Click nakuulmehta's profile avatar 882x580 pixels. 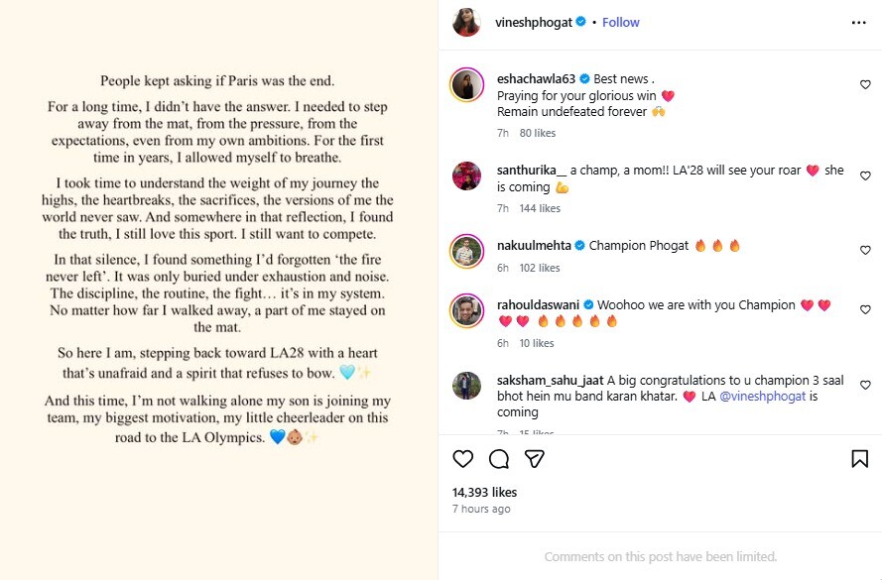pyautogui.click(x=467, y=251)
